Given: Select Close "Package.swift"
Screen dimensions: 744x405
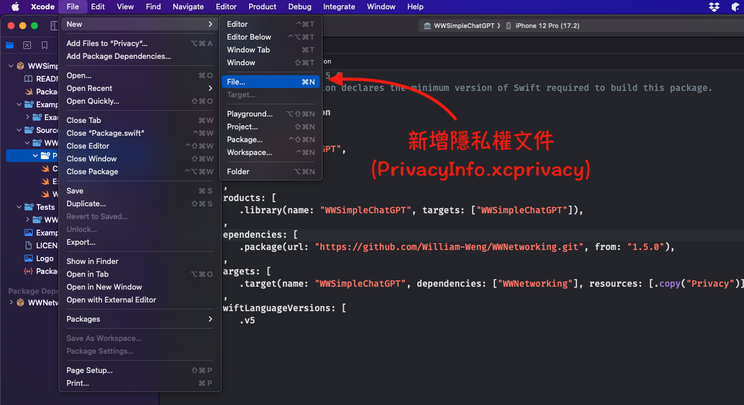Looking at the screenshot, I should [x=140, y=133].
